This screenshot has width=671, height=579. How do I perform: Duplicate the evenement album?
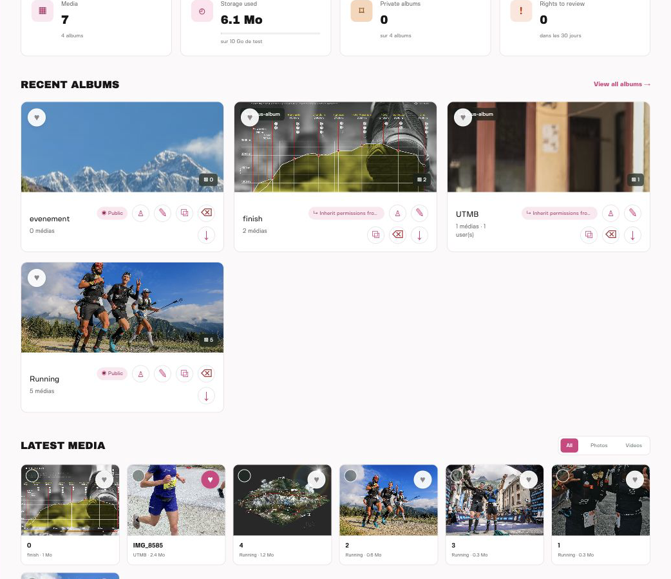pyautogui.click(x=184, y=213)
